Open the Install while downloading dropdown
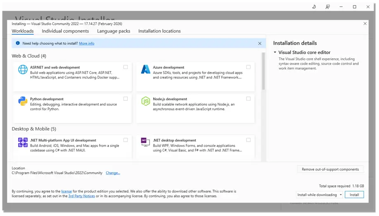 pos(319,195)
